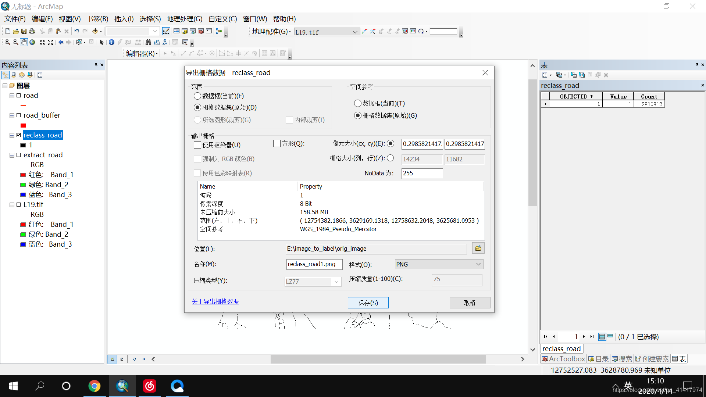Click the Go To XY icon
The height and width of the screenshot is (397, 706).
coord(165,42)
